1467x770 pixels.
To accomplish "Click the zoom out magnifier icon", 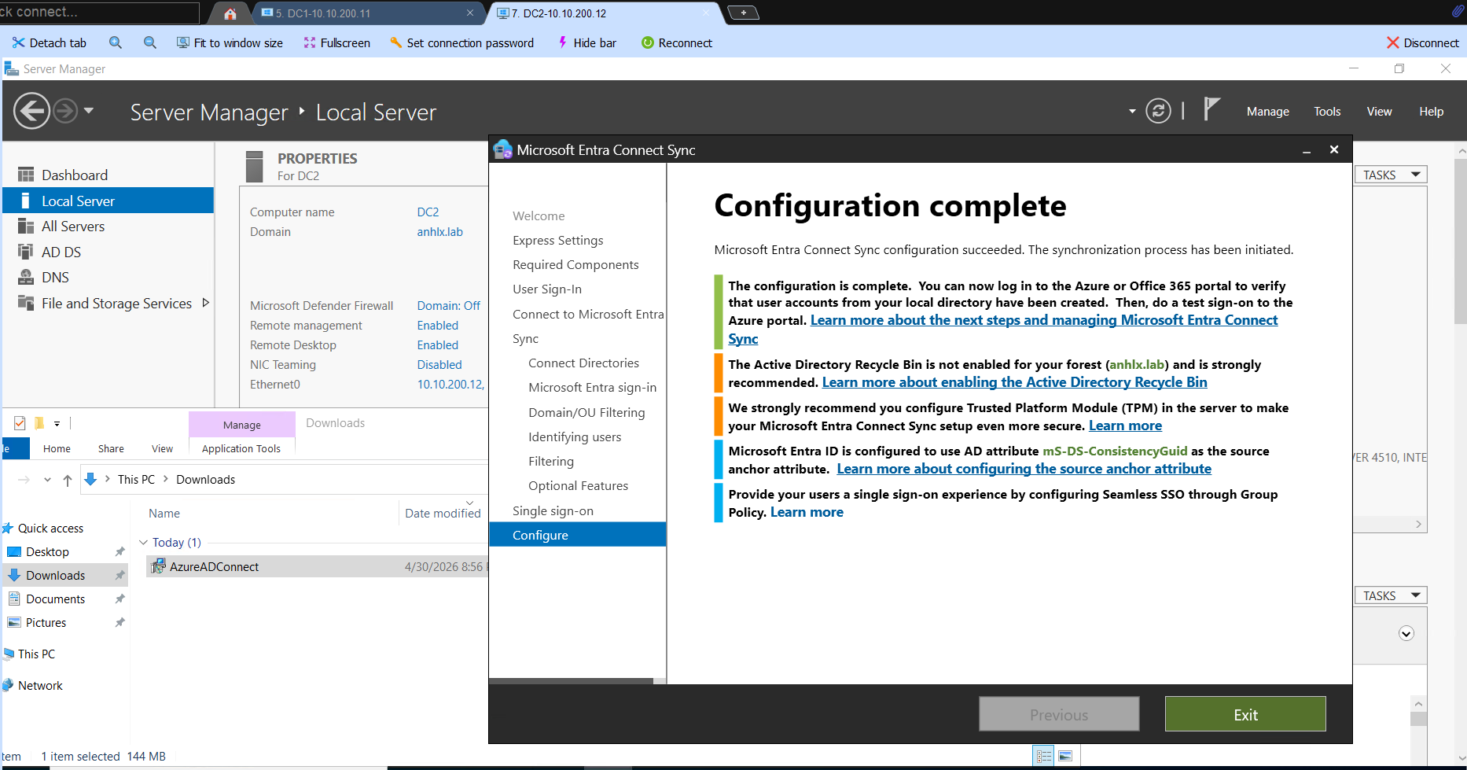I will pyautogui.click(x=150, y=42).
